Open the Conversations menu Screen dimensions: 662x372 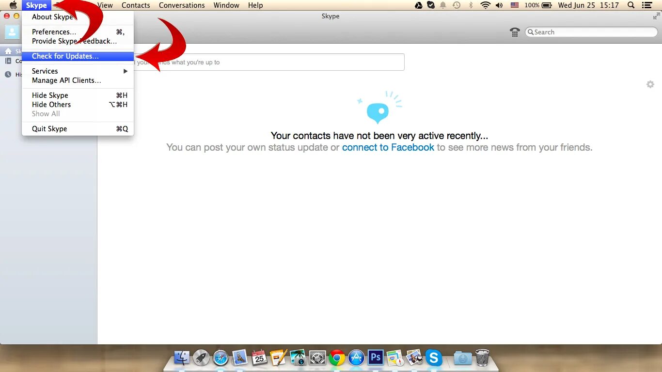[182, 5]
